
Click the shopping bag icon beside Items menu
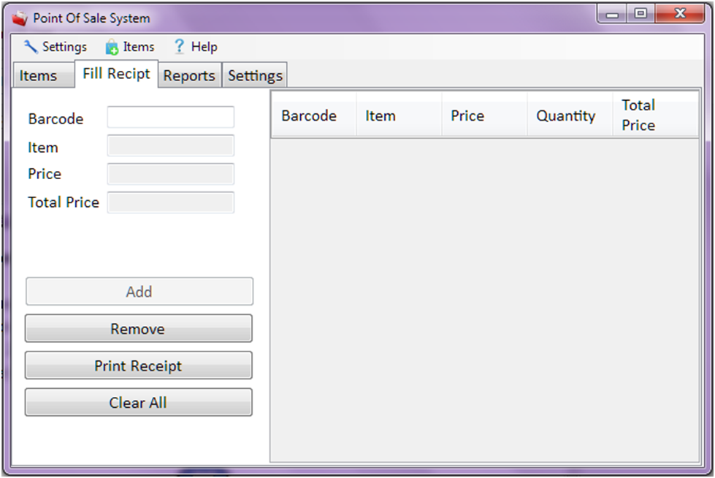(112, 47)
